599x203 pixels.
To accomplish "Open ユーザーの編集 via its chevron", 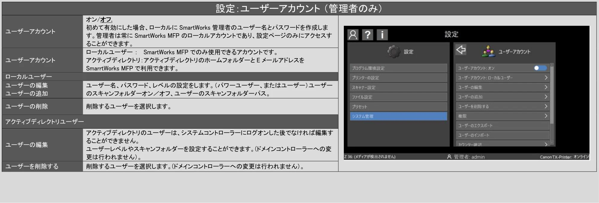I will coord(546,87).
